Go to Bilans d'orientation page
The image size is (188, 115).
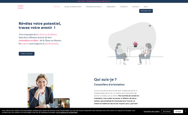tap(73, 7)
